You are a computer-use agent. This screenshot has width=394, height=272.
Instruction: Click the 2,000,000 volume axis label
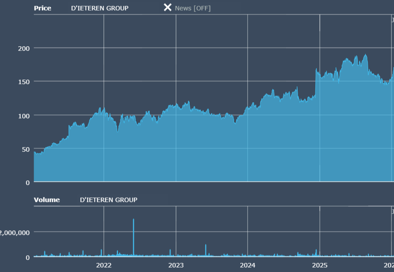[x=15, y=232]
